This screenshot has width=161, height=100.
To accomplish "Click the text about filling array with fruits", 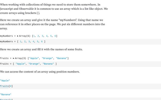I will click(x=41, y=49).
